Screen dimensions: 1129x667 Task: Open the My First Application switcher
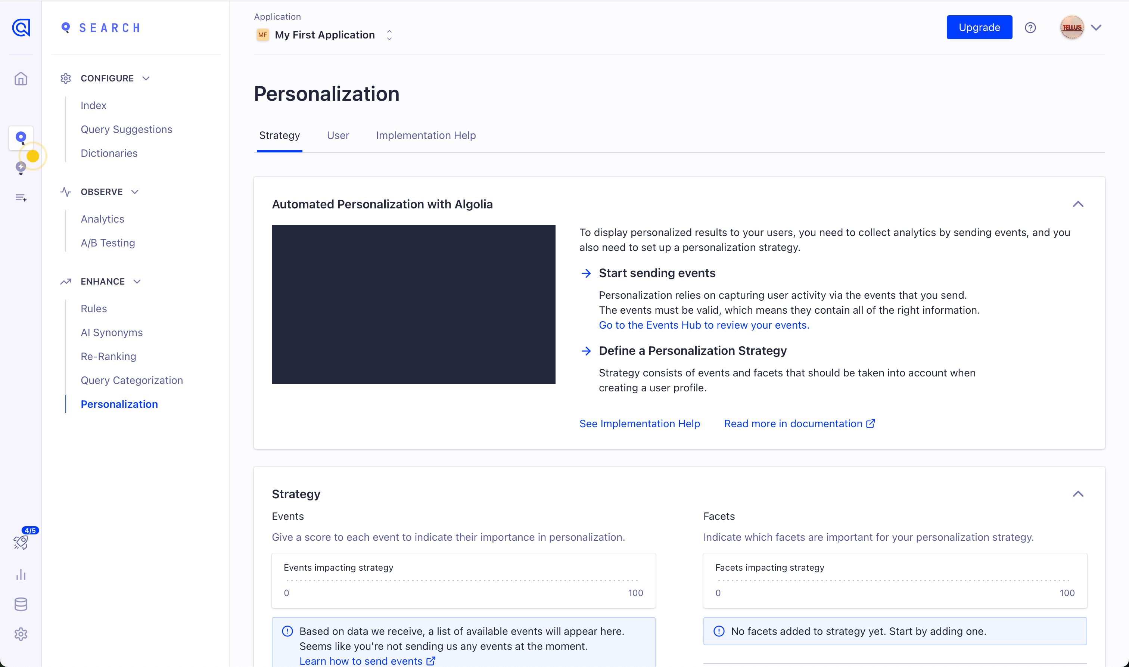[324, 35]
